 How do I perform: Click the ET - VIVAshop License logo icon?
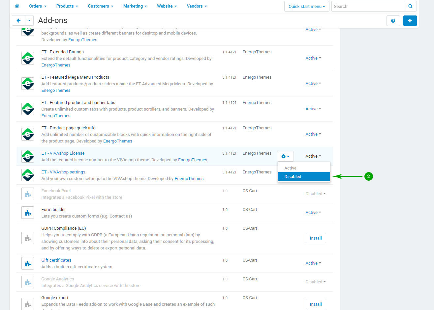coord(28,156)
